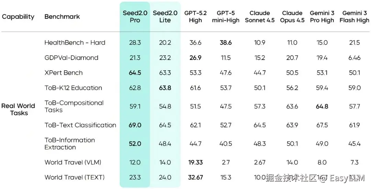Click the bold 64.5 XPert Bench score
This screenshot has width=371, height=189.
tap(135, 73)
